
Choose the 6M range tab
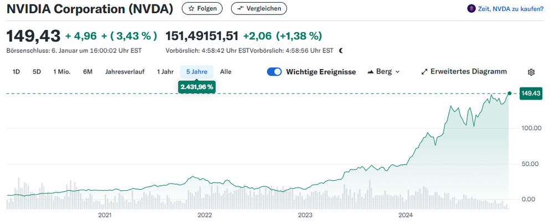point(88,71)
